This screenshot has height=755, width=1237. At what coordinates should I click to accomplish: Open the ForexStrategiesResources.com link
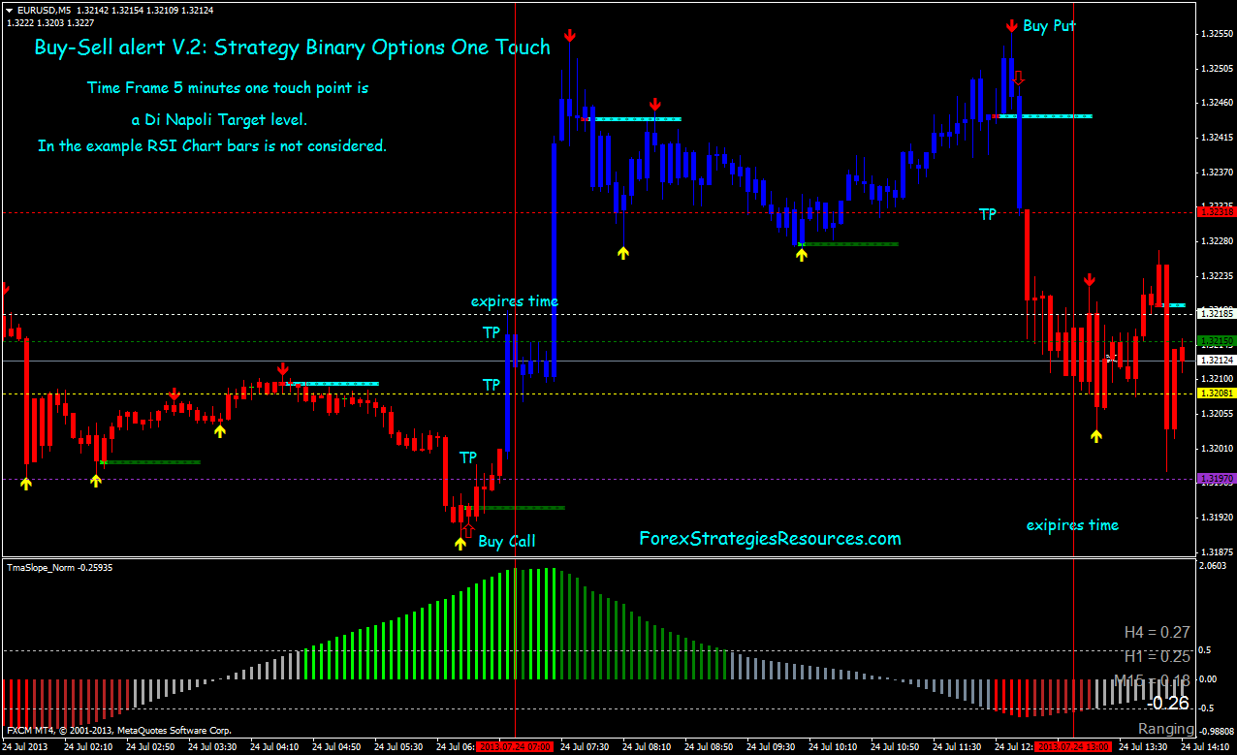pos(770,538)
